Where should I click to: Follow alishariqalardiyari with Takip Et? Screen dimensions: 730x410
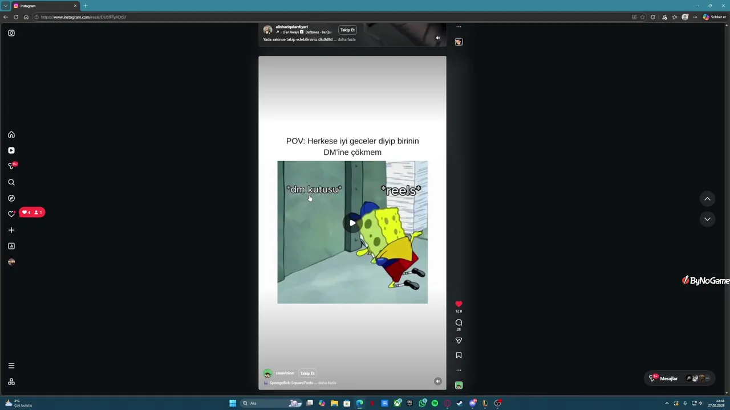pyautogui.click(x=347, y=30)
